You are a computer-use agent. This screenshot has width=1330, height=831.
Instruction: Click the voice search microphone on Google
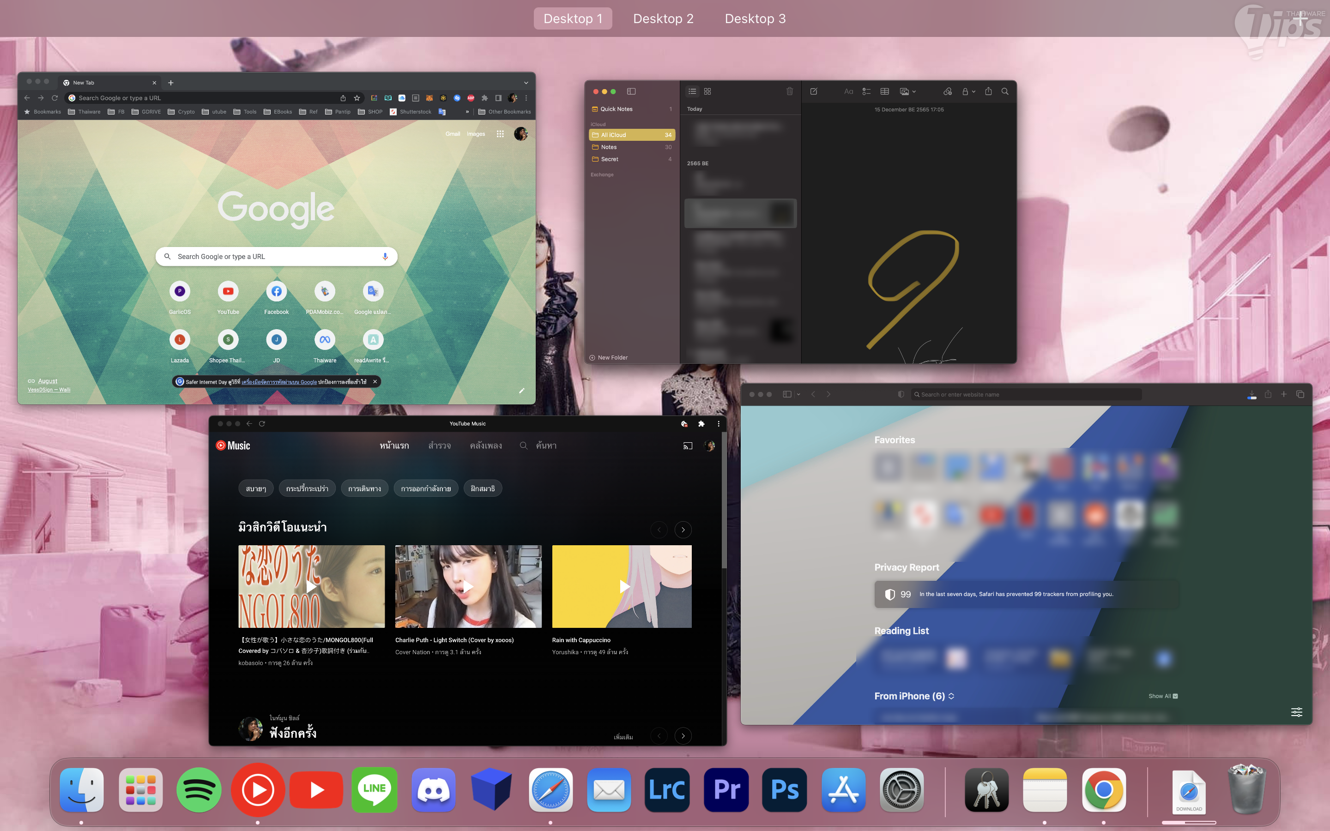click(x=385, y=257)
